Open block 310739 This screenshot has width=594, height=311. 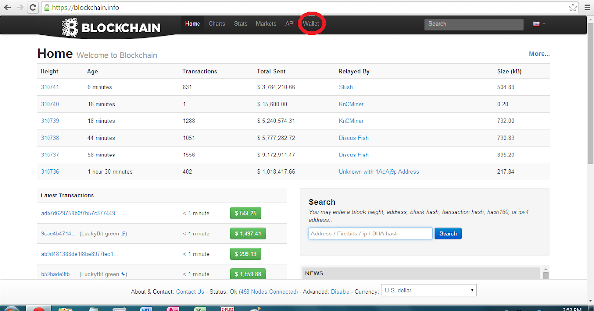(50, 121)
